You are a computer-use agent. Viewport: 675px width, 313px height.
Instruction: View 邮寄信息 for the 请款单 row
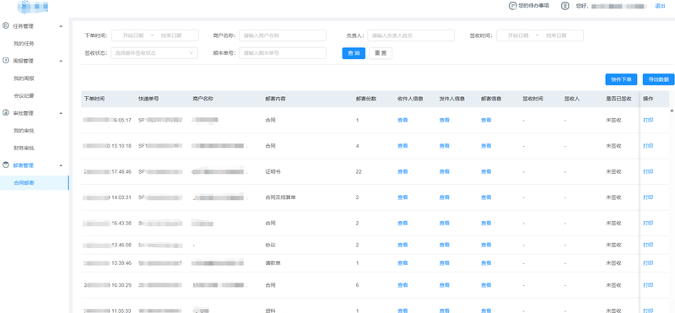click(486, 262)
